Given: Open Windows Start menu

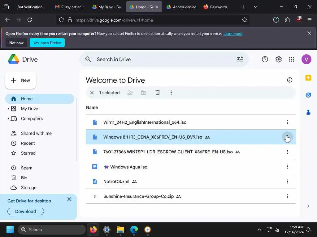Looking at the screenshot, I should click(x=10, y=230).
